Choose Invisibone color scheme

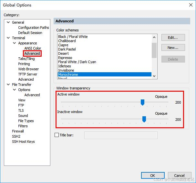(105, 70)
